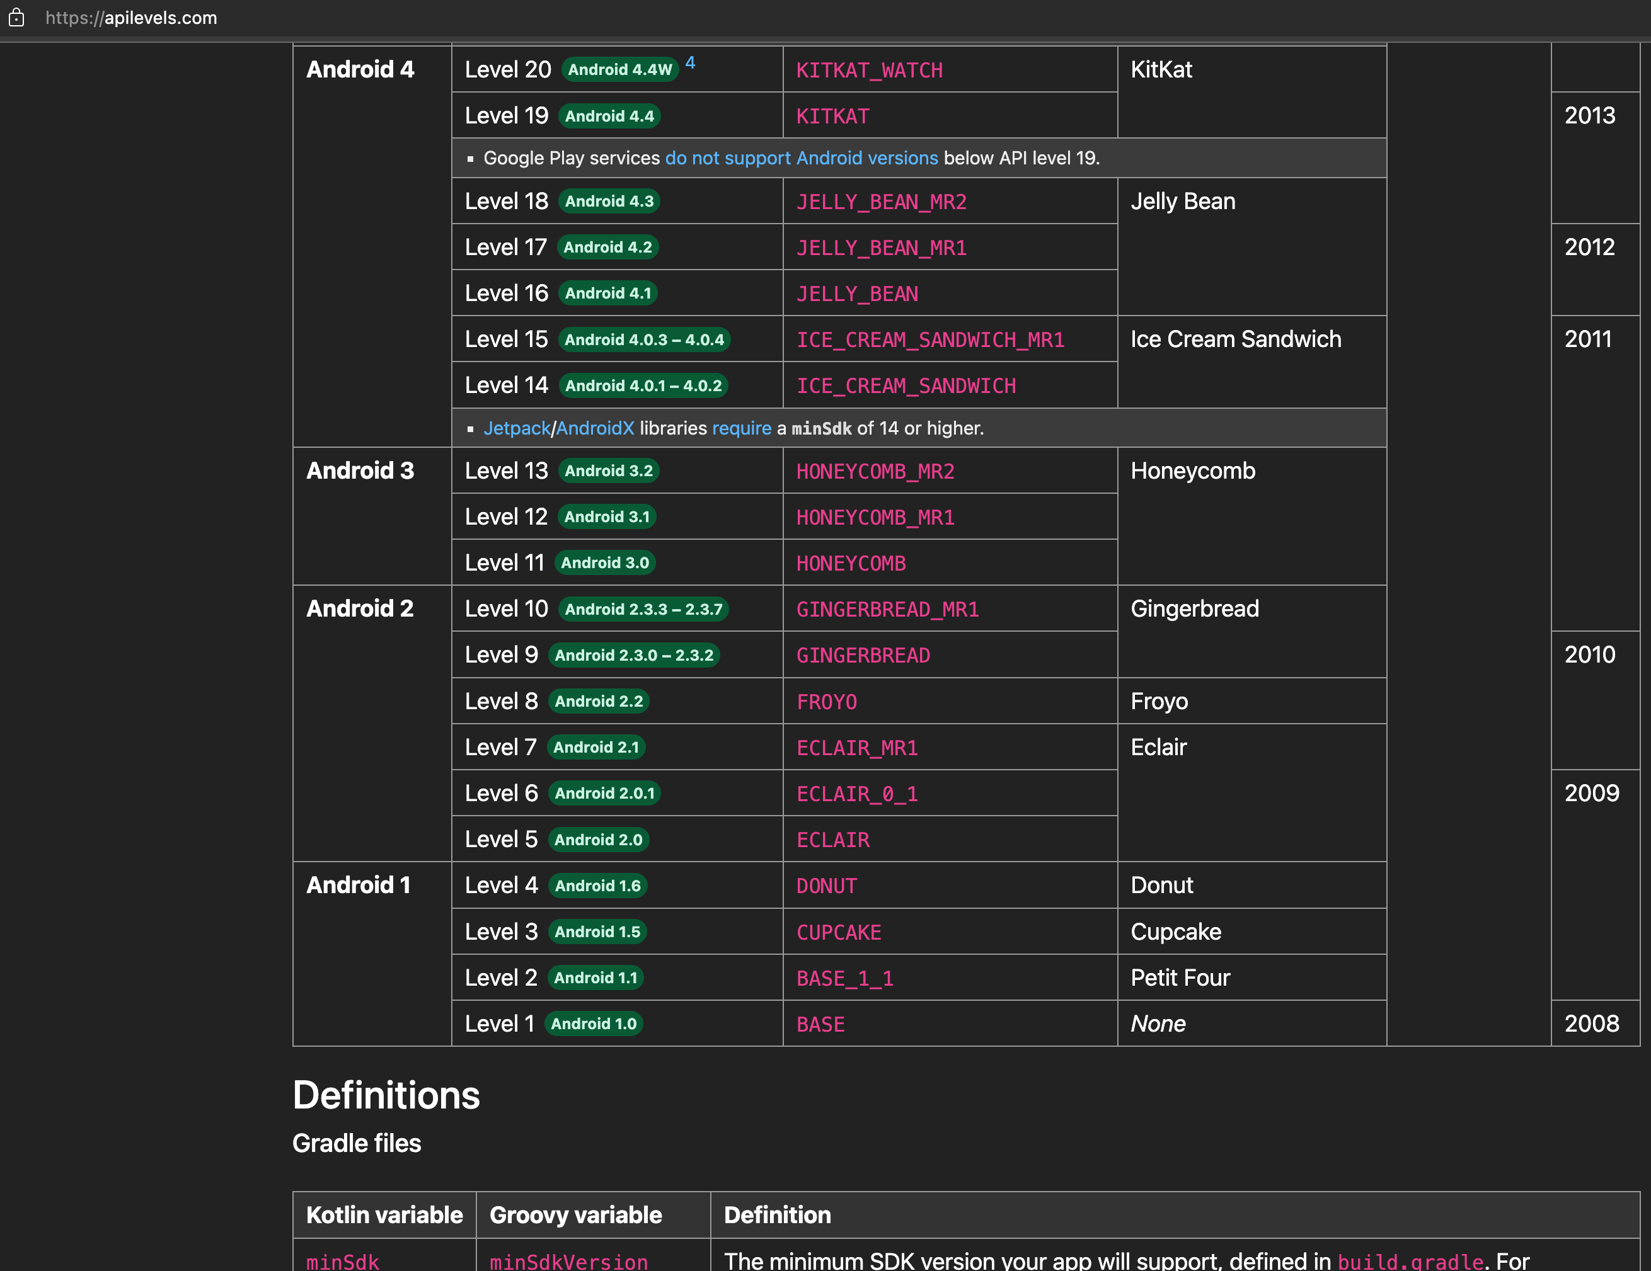Image resolution: width=1651 pixels, height=1271 pixels.
Task: Click the BASE_1_1 link
Action: click(844, 977)
